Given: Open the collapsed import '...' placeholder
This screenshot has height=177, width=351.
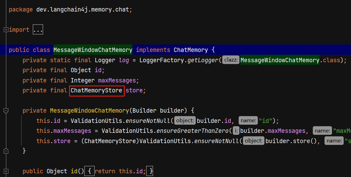Looking at the screenshot, I should [x=38, y=30].
